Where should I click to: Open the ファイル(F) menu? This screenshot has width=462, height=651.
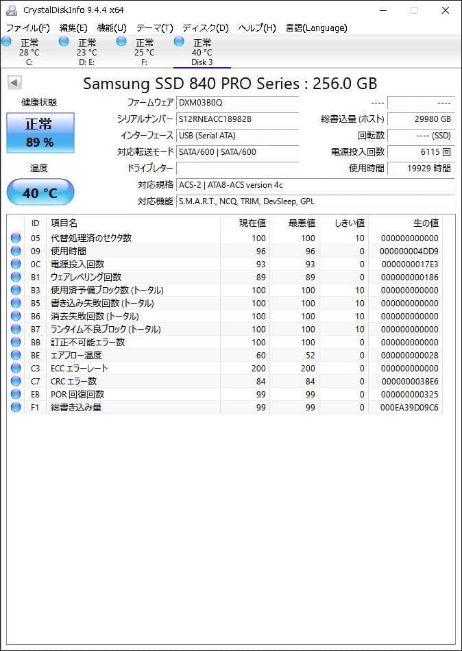(28, 28)
